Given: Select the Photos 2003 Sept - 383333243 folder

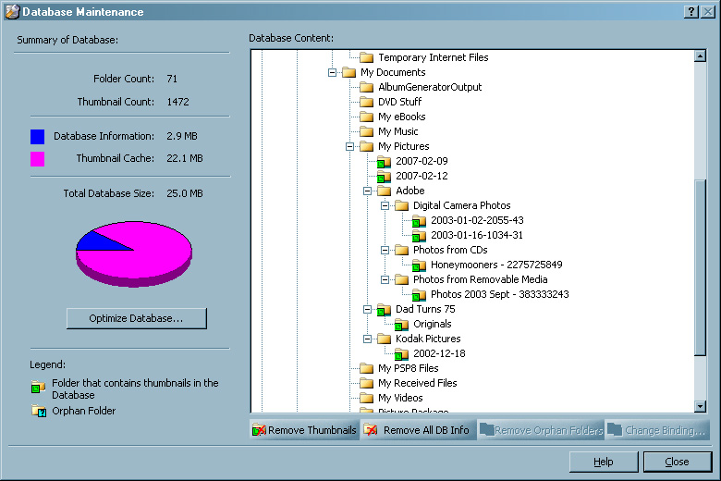Looking at the screenshot, I should pos(499,294).
